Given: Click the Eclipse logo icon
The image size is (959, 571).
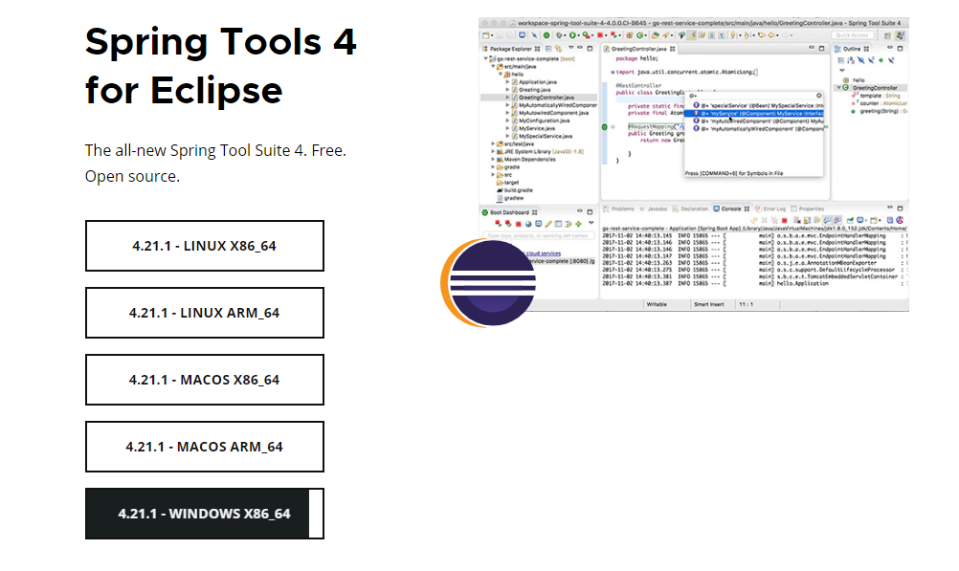Looking at the screenshot, I should tap(488, 283).
